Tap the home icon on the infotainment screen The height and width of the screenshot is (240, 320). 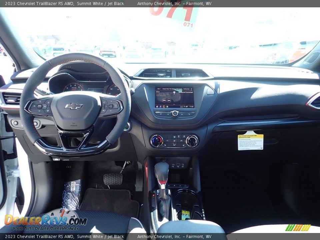click(x=157, y=106)
